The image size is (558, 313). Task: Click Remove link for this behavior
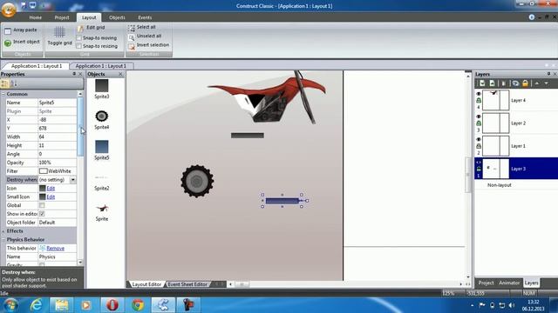point(55,248)
